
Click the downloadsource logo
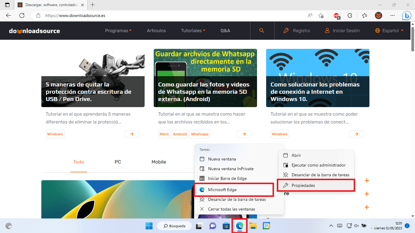(x=34, y=31)
